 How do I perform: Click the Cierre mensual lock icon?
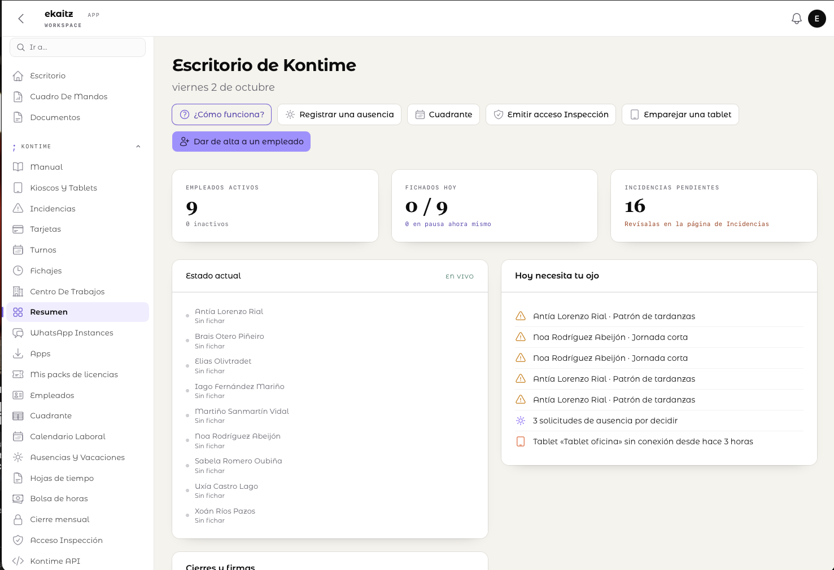(x=18, y=519)
